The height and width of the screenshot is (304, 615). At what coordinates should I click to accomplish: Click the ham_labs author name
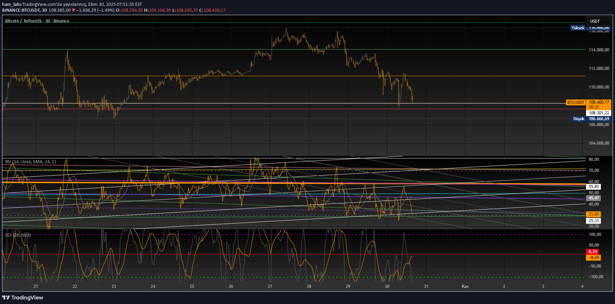pos(12,4)
